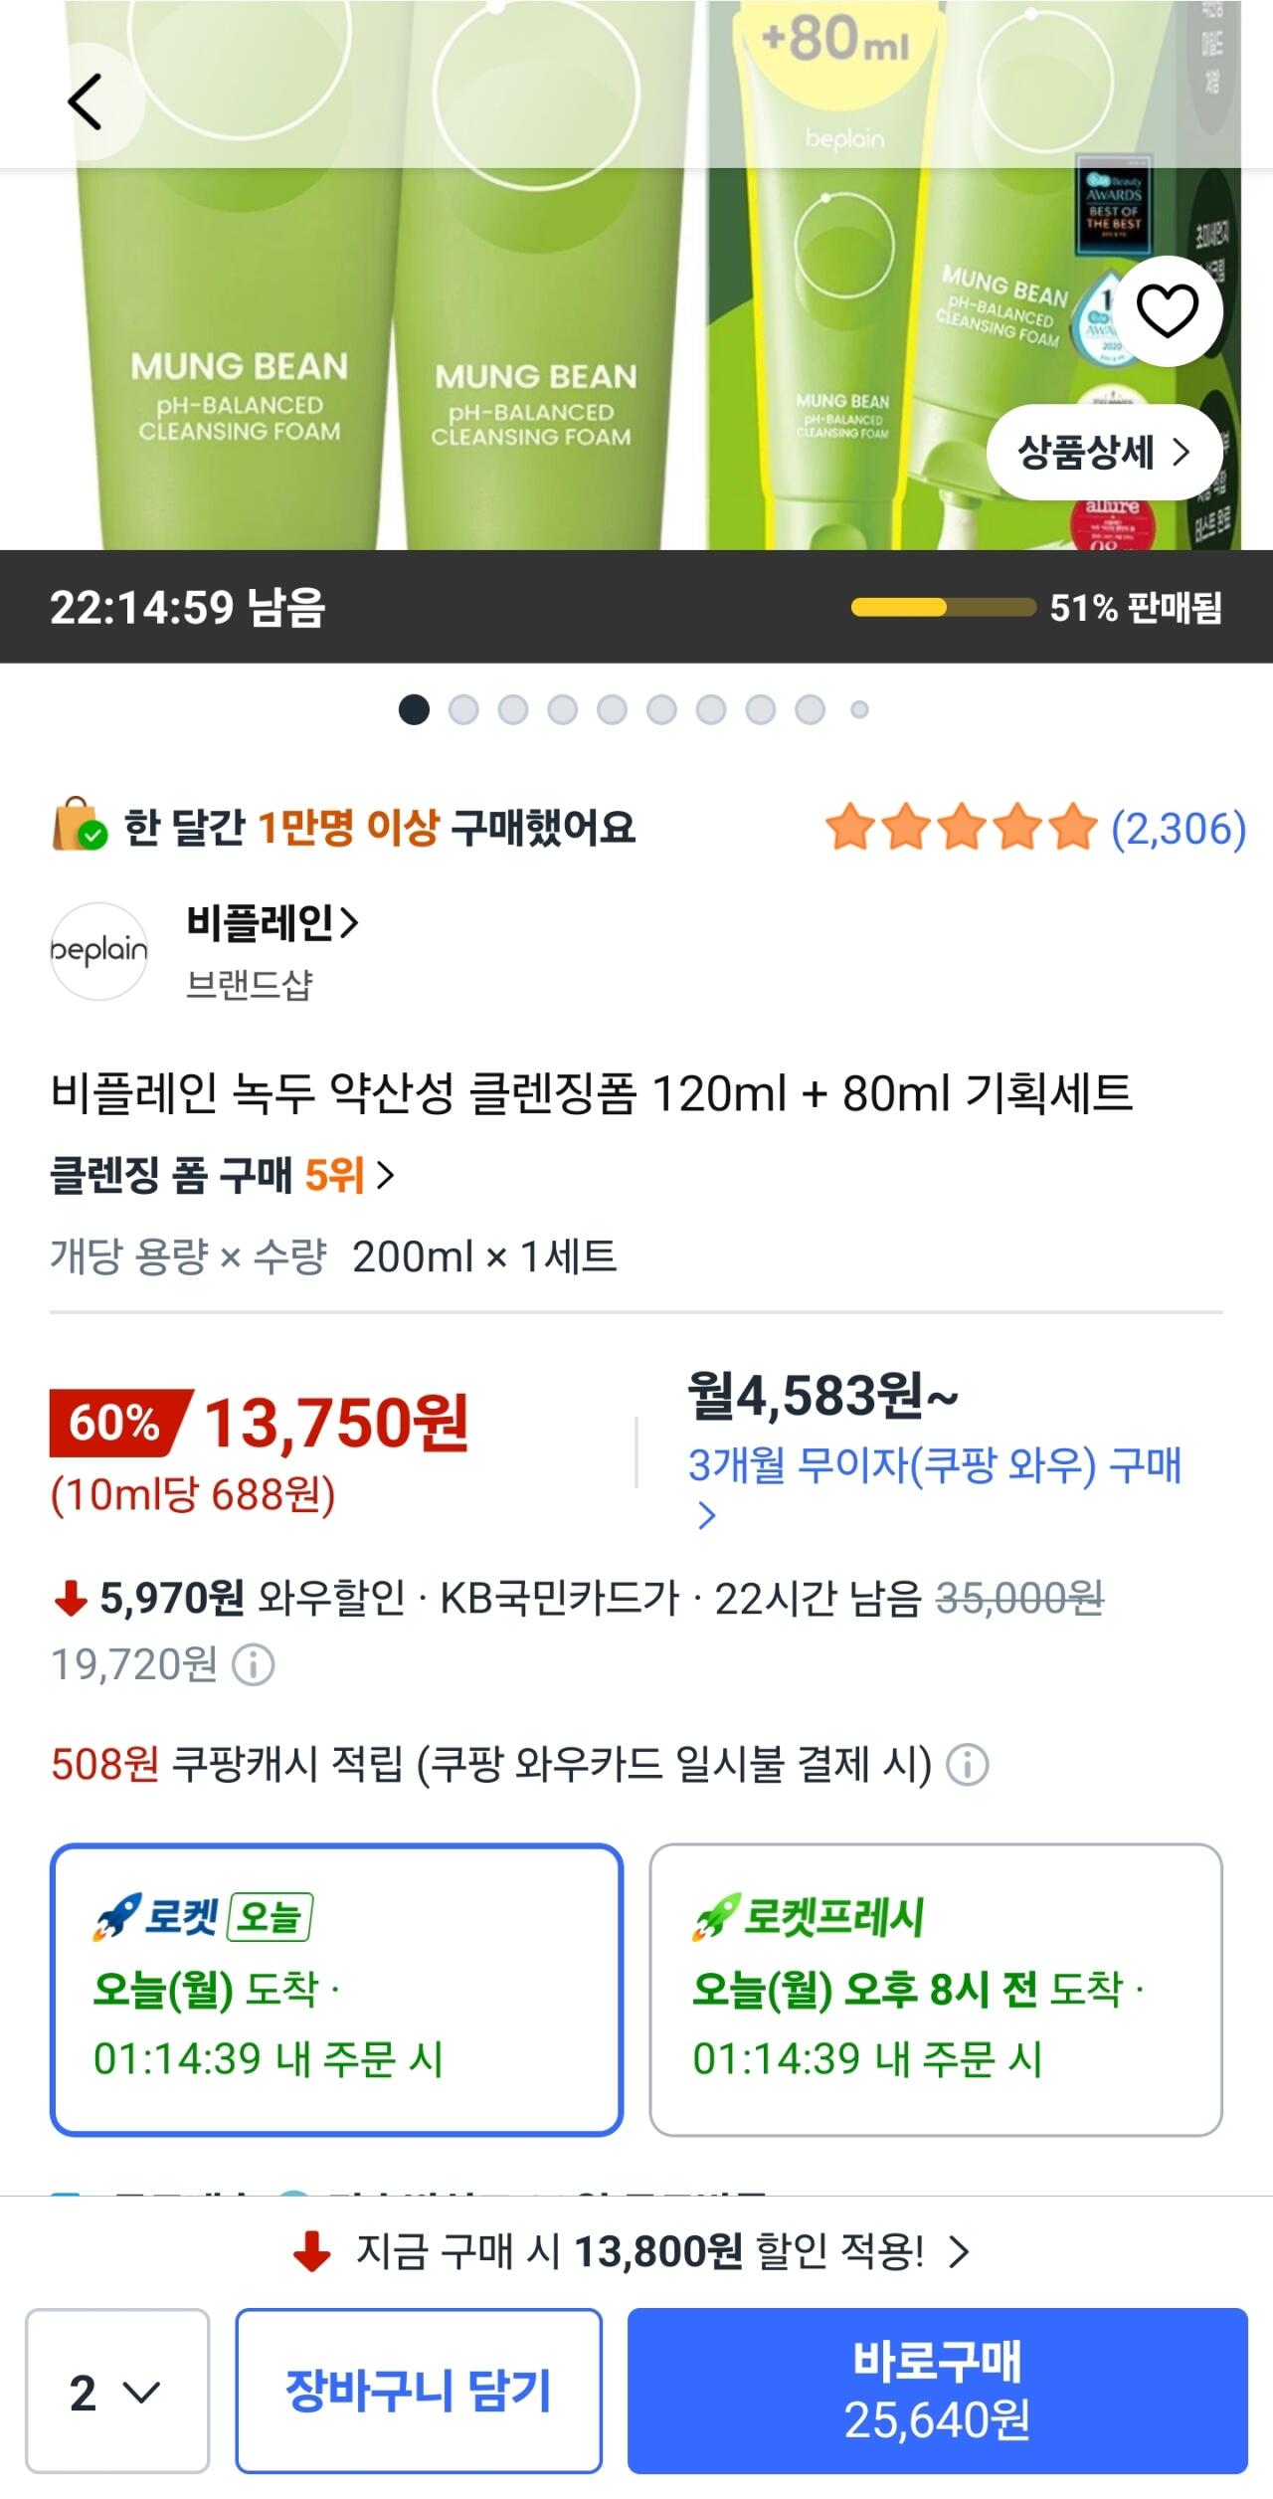
Task: Tap the beplain brand logo
Action: 99,950
